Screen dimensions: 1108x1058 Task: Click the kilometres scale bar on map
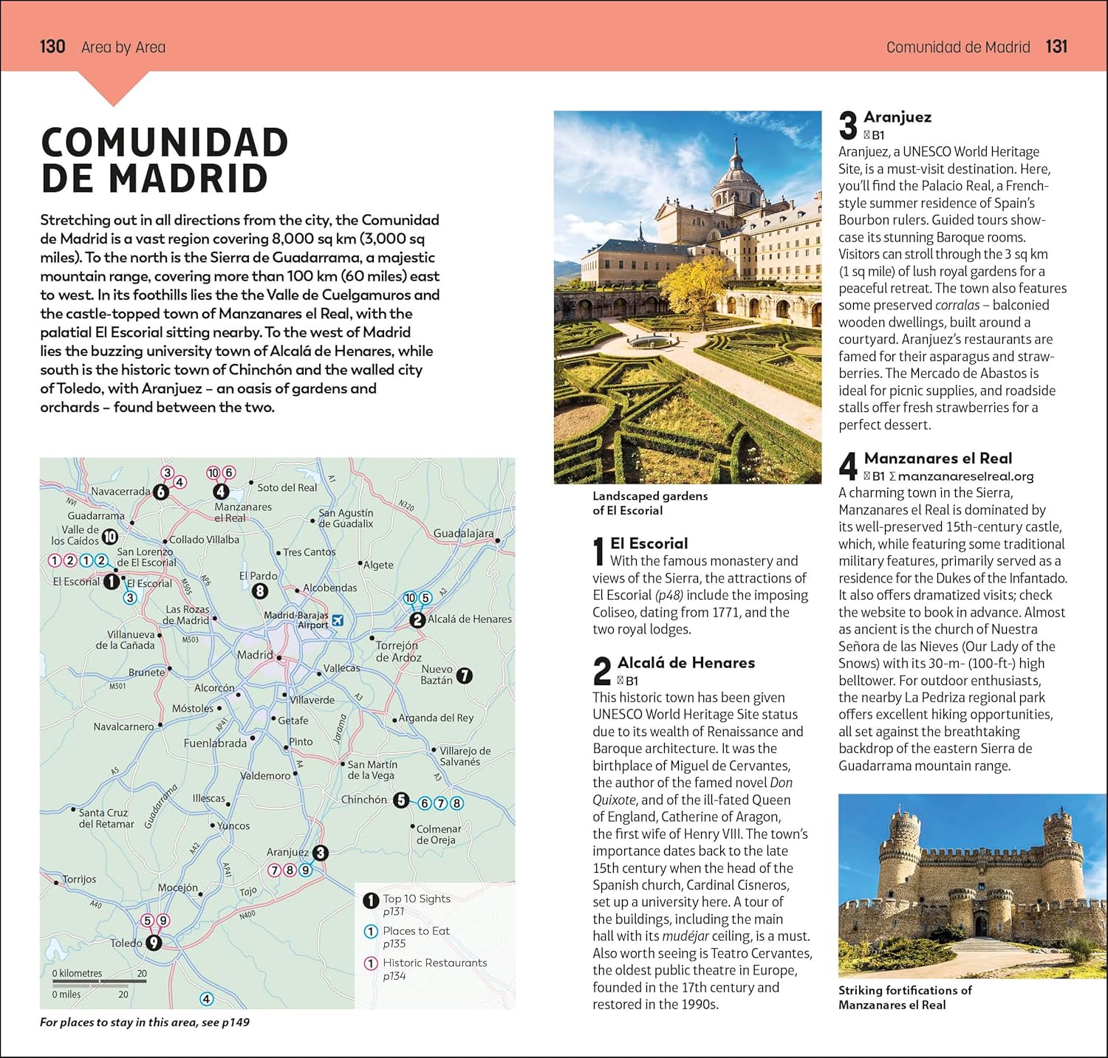(100, 982)
